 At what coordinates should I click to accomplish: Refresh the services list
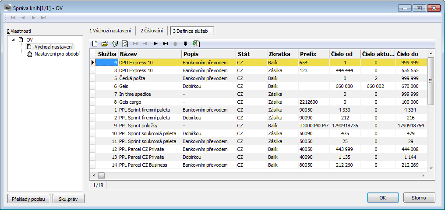pos(125,44)
